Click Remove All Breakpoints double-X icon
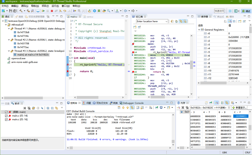 (29, 108)
